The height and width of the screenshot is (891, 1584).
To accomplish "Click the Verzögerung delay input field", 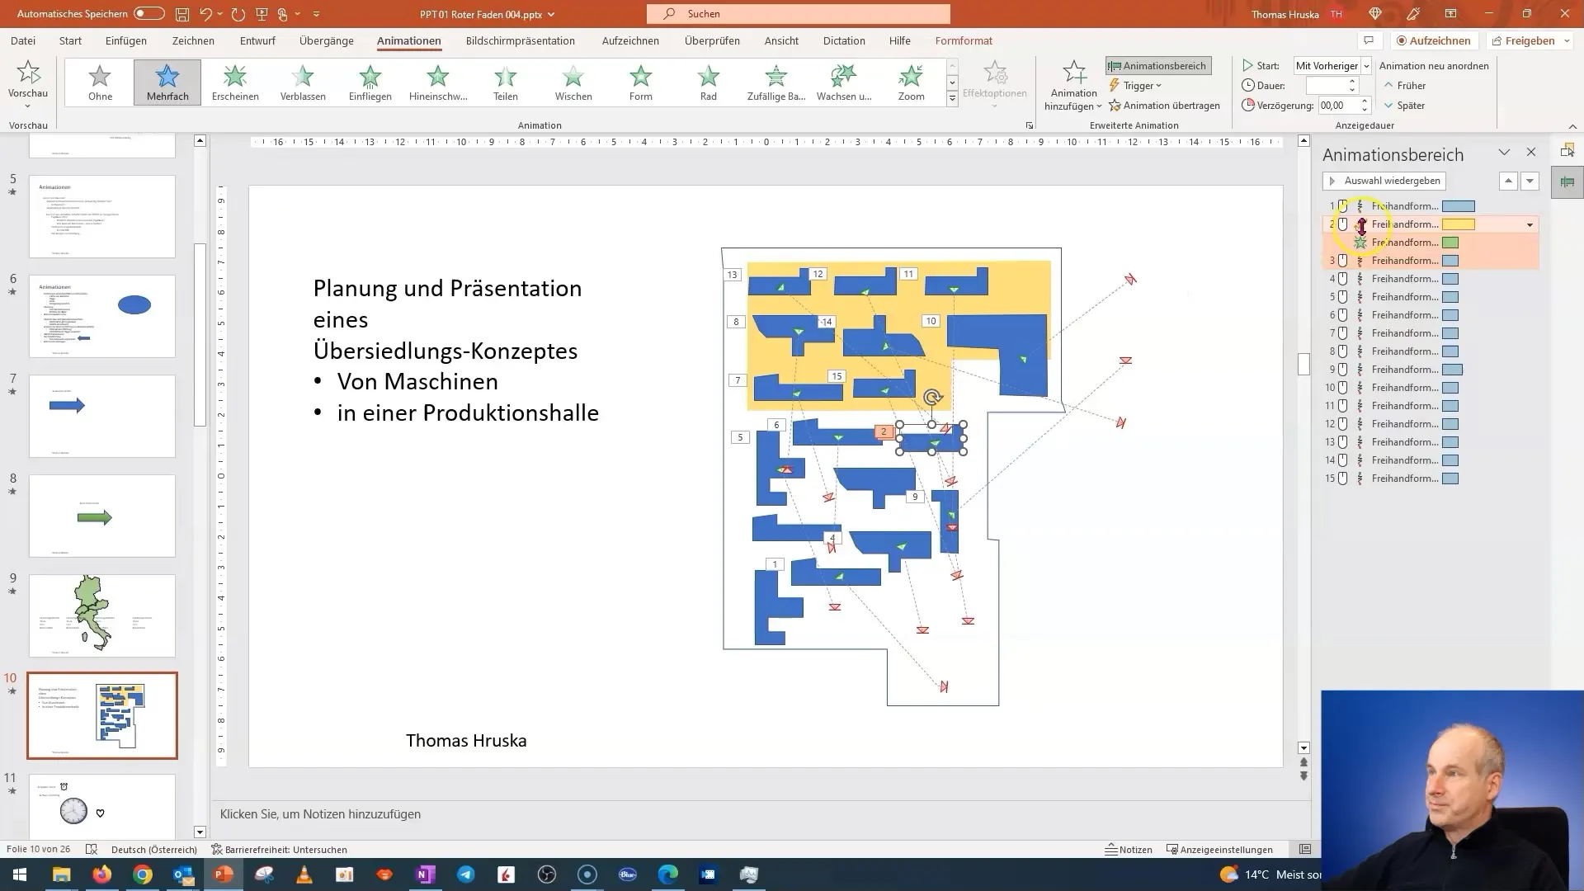I will [x=1337, y=106].
